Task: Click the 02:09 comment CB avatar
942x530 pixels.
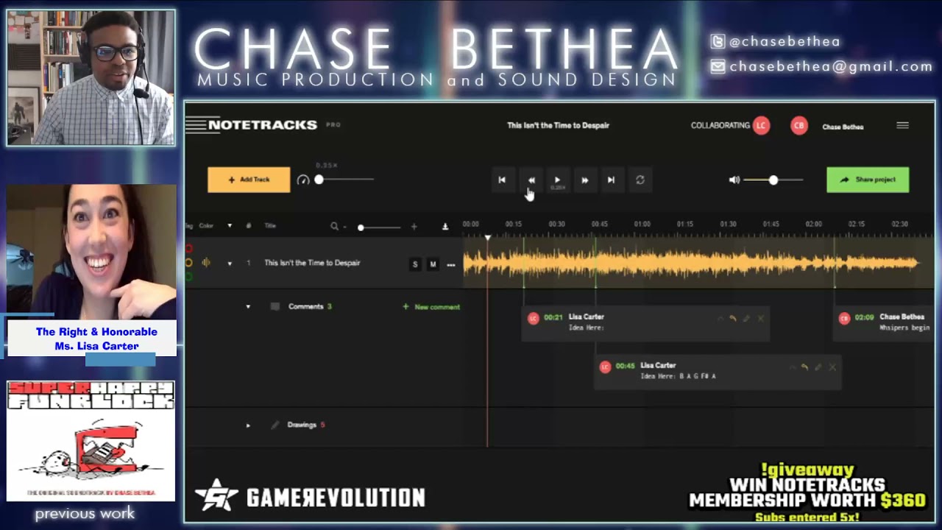Action: [x=844, y=318]
